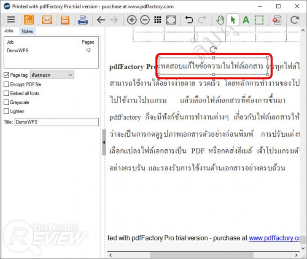Go back with left arrow icon
Screen dimensions: 307x259
101,20
